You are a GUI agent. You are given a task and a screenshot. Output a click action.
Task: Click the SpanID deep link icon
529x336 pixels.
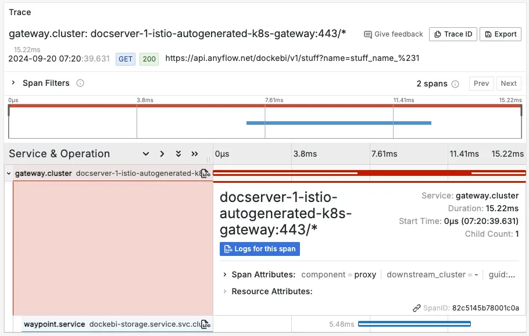pos(417,308)
